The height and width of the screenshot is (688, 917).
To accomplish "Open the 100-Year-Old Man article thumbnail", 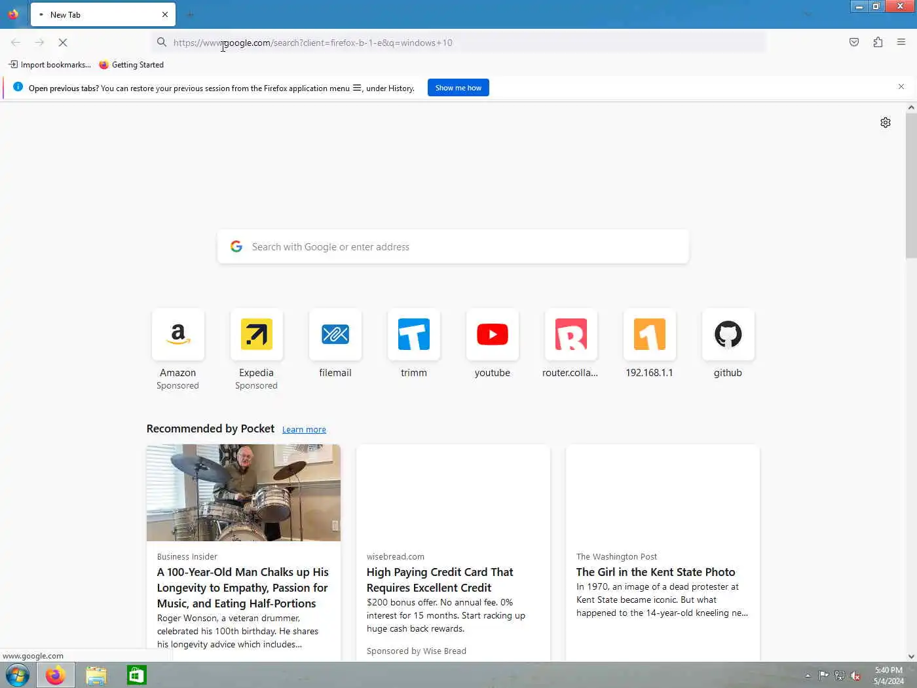I will [244, 493].
